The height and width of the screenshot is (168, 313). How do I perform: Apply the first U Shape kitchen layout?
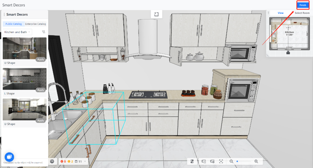pos(41,59)
